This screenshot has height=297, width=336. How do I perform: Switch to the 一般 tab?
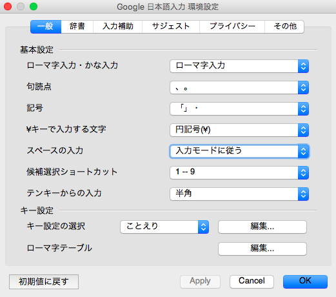(x=46, y=26)
